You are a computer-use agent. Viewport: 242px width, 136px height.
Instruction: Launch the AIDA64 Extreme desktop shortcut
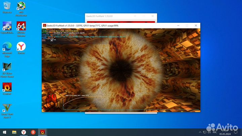(21, 29)
